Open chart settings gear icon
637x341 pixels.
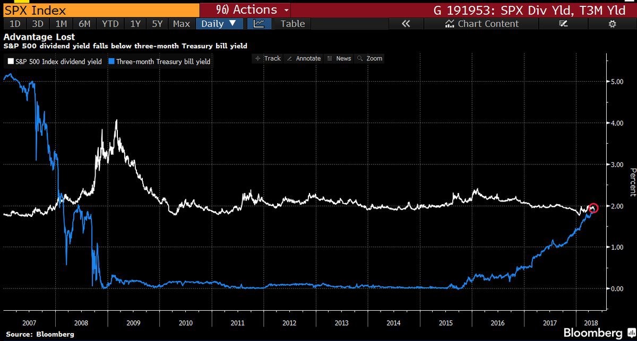(x=612, y=23)
